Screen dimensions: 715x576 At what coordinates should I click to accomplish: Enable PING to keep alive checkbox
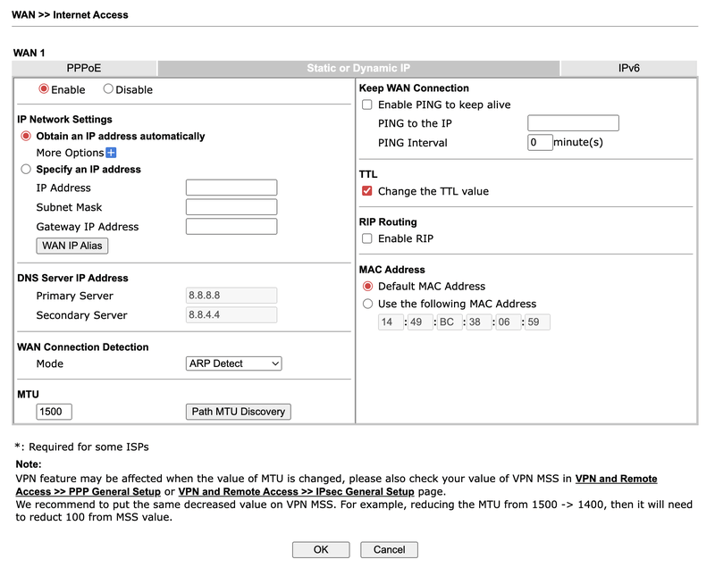(x=366, y=104)
